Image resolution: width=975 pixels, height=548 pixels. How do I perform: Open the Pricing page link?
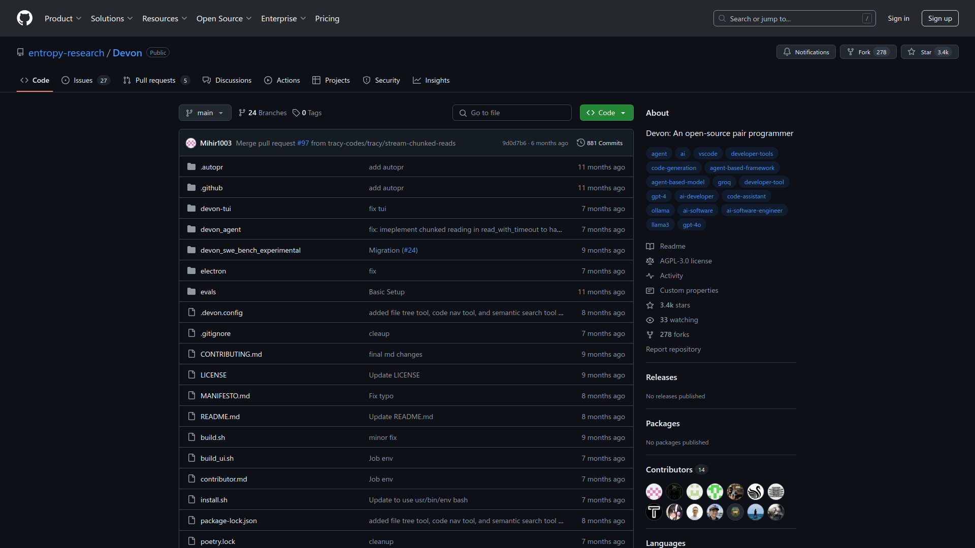click(327, 18)
